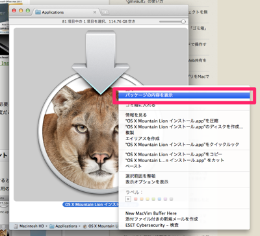This screenshot has width=260, height=236.
Task: Compress the app via the を圧縮 entry
Action: 172,121
